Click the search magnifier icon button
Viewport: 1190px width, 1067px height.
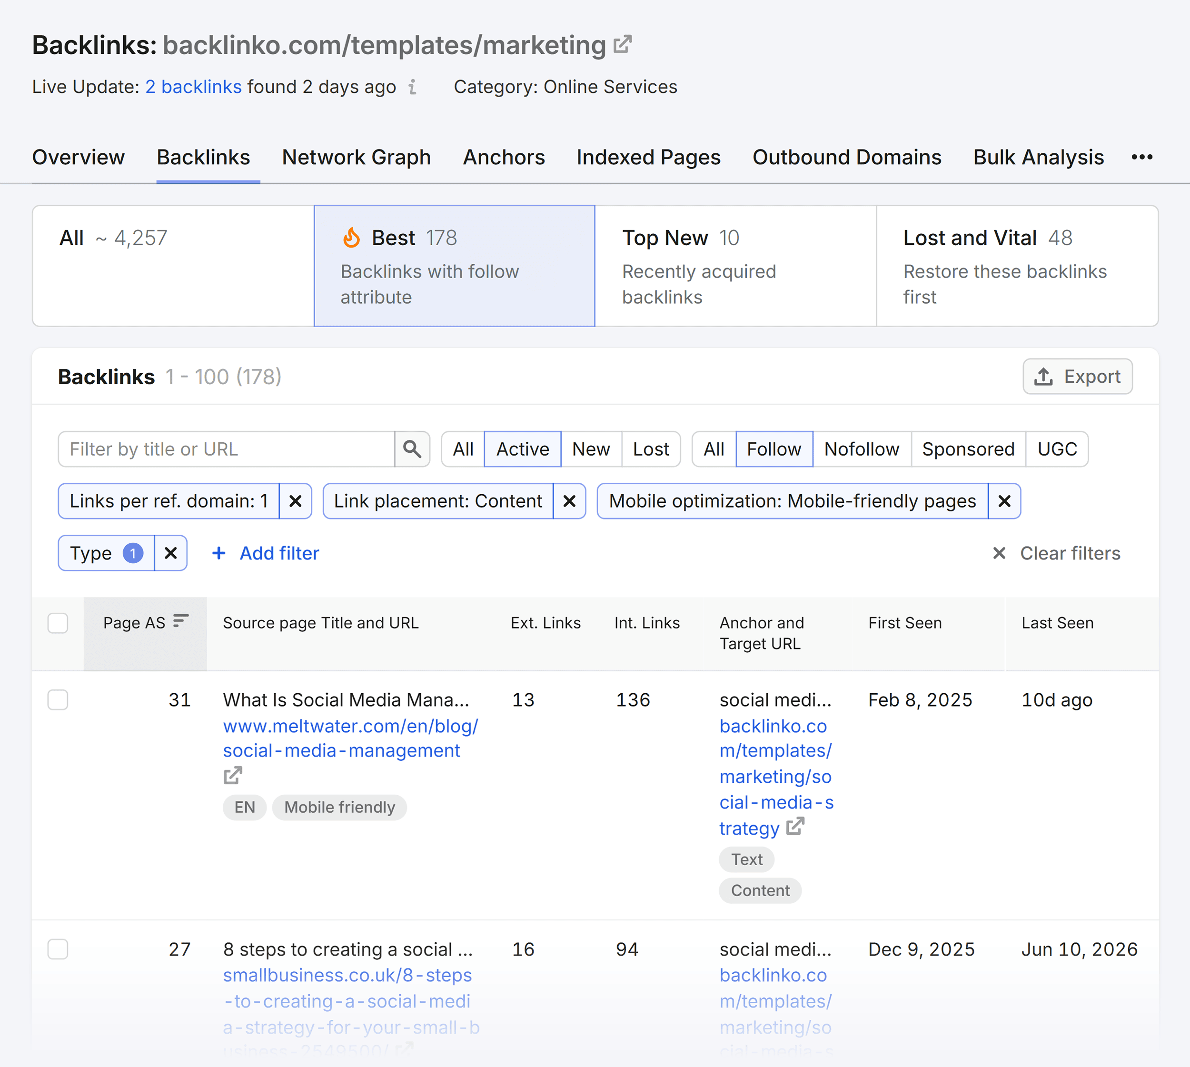click(412, 449)
